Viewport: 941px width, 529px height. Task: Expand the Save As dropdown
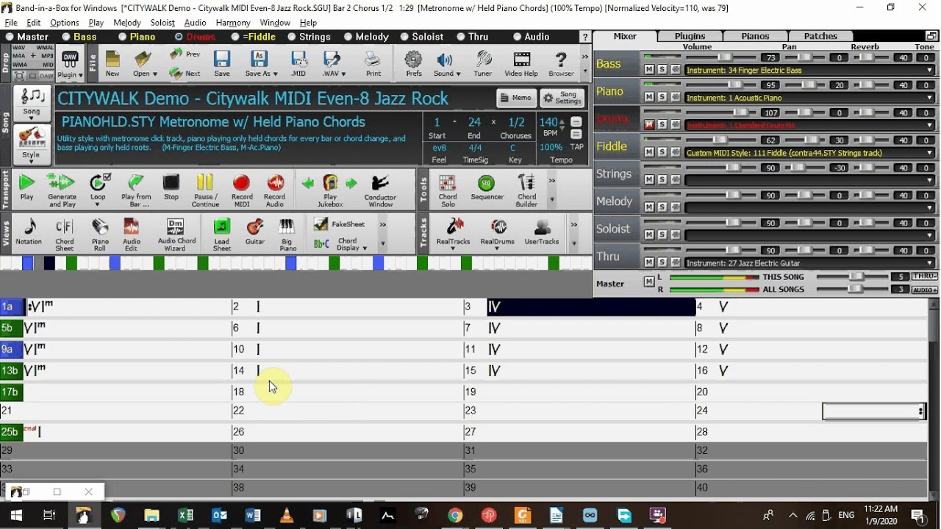pyautogui.click(x=275, y=73)
